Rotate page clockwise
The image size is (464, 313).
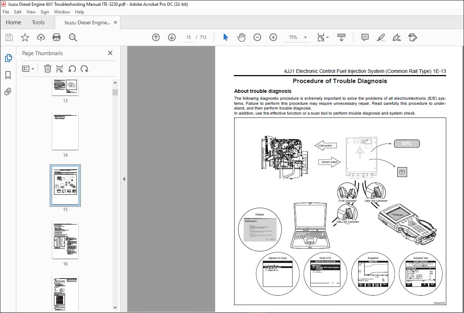[84, 69]
